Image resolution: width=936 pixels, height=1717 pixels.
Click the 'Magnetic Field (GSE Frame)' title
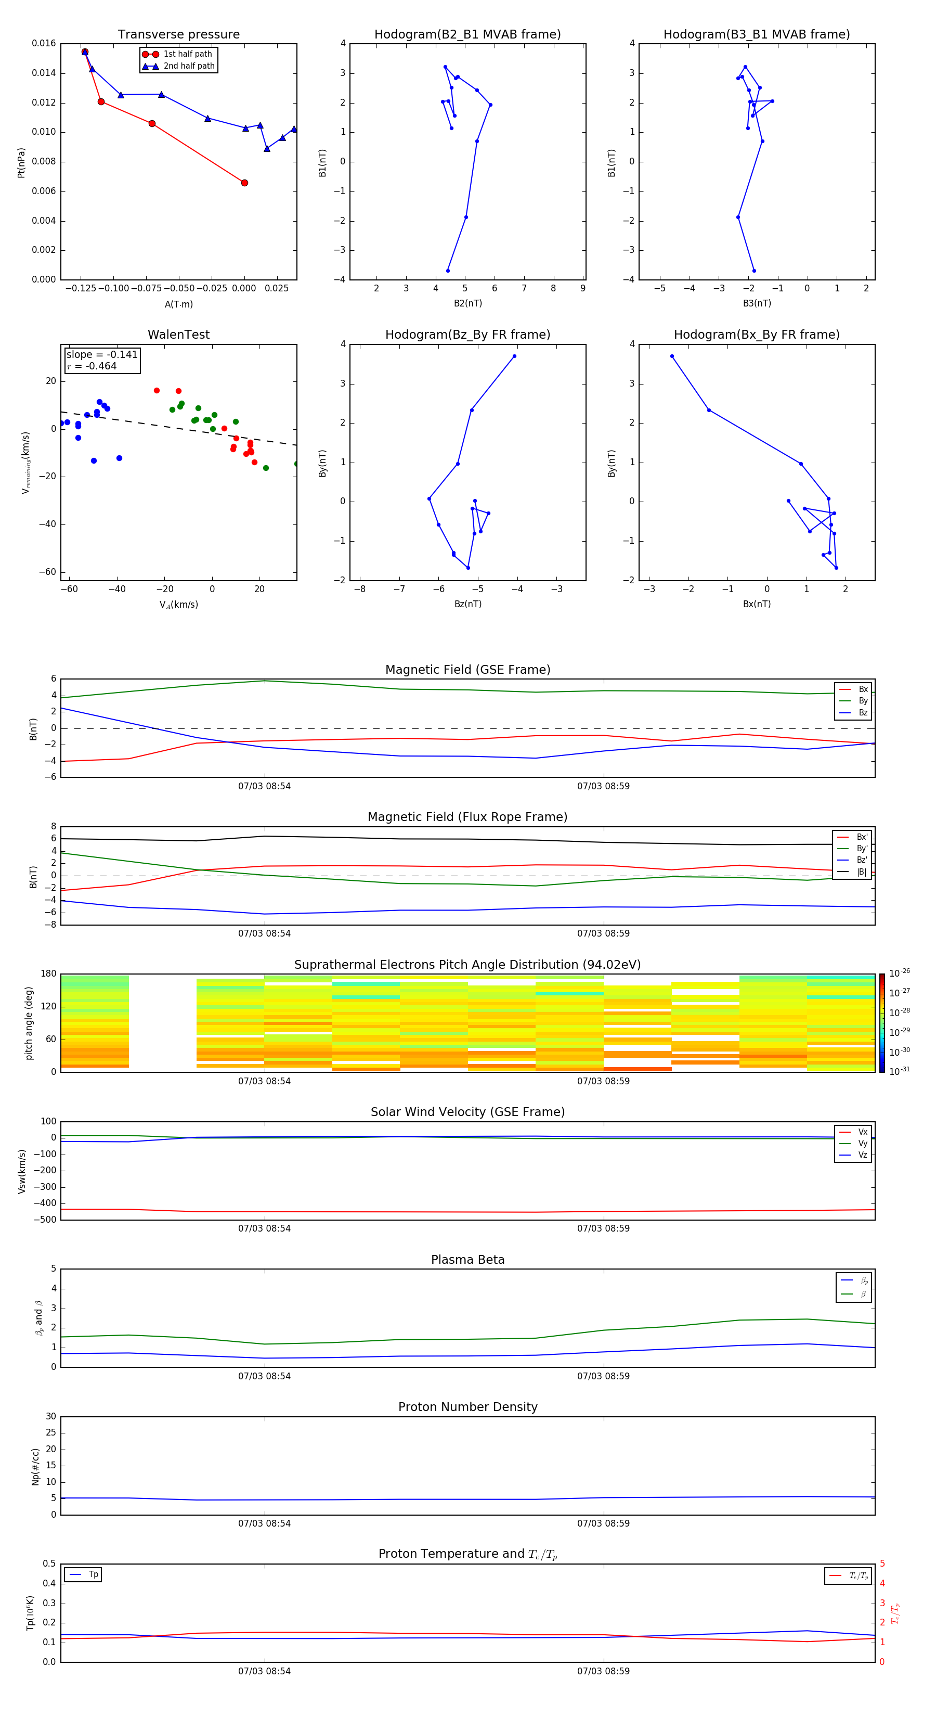(467, 670)
